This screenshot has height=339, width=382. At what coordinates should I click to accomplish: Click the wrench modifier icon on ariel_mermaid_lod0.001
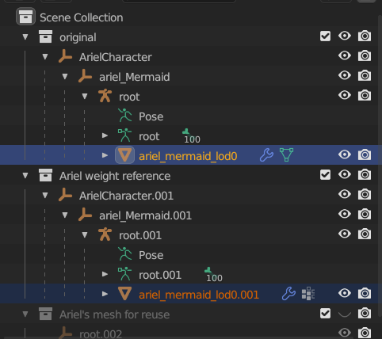pos(288,294)
